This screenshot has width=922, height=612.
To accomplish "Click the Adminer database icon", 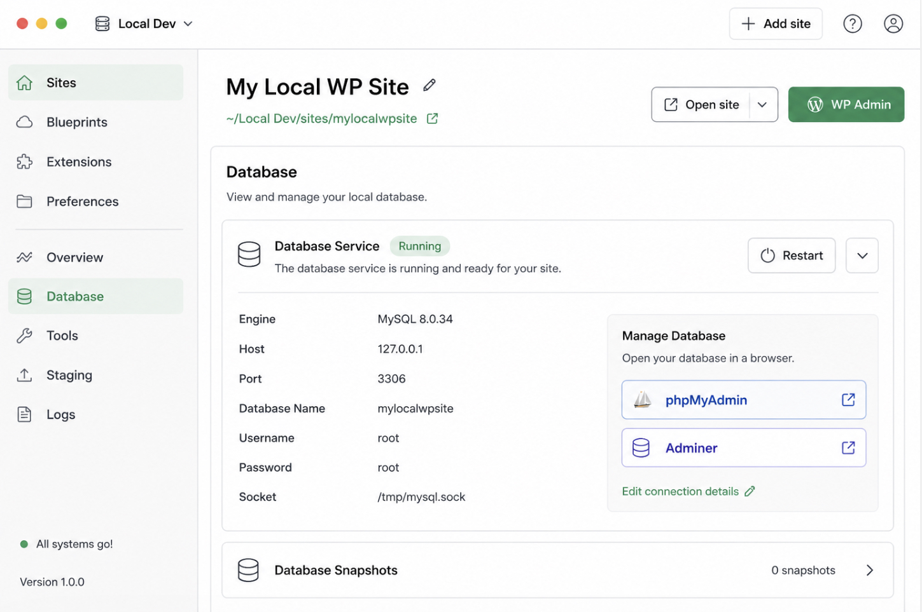I will pos(641,448).
